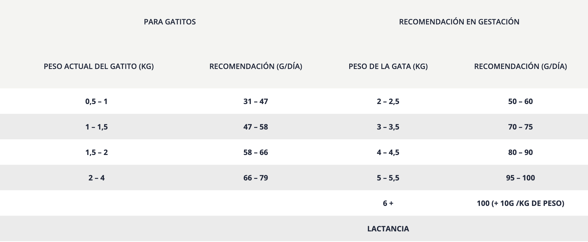Screen dimensions: 588x242
Task: Select the 100 (+ 10G /KG DE PESO) cell
Action: click(x=520, y=203)
